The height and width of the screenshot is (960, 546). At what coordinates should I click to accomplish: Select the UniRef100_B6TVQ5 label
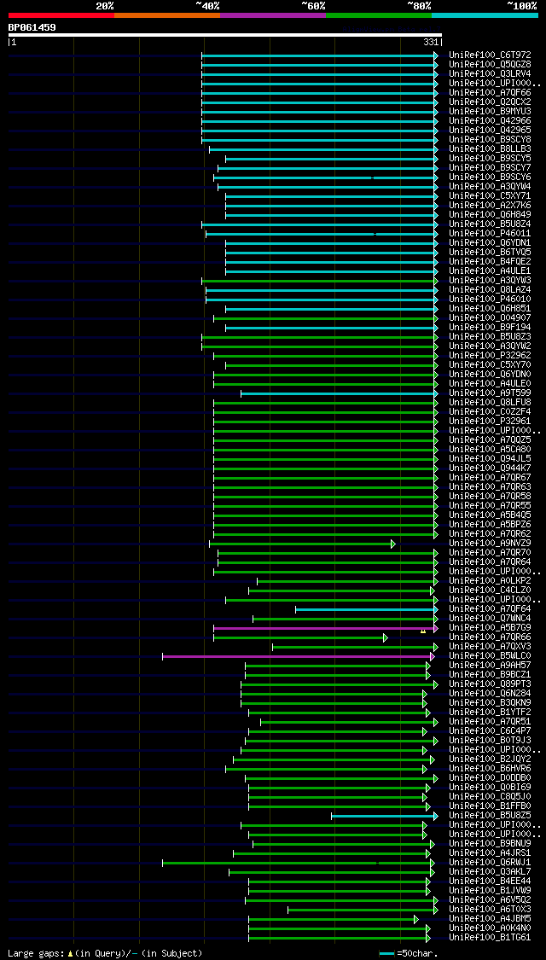[490, 253]
